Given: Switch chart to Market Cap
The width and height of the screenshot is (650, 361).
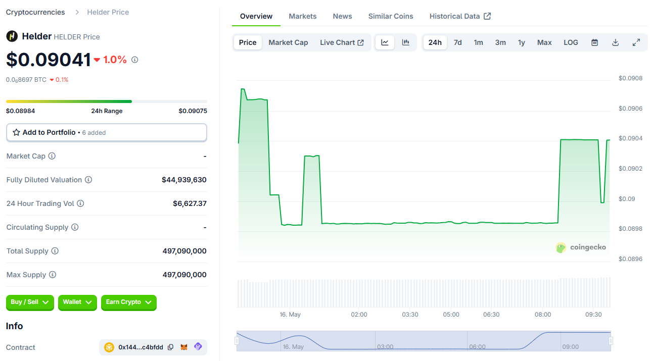Looking at the screenshot, I should pyautogui.click(x=288, y=42).
